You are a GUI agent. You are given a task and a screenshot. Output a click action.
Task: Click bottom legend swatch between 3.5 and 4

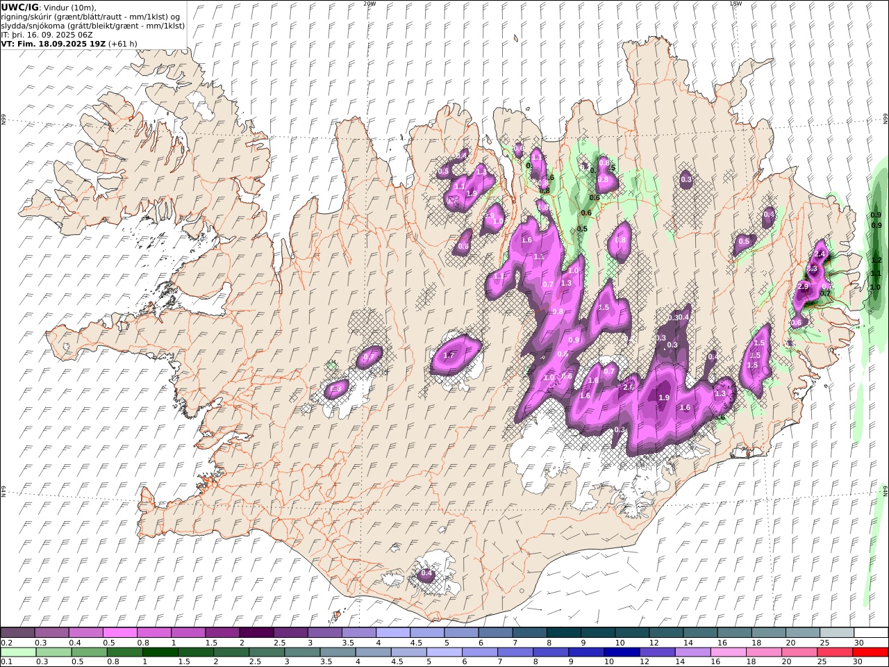[x=338, y=652]
